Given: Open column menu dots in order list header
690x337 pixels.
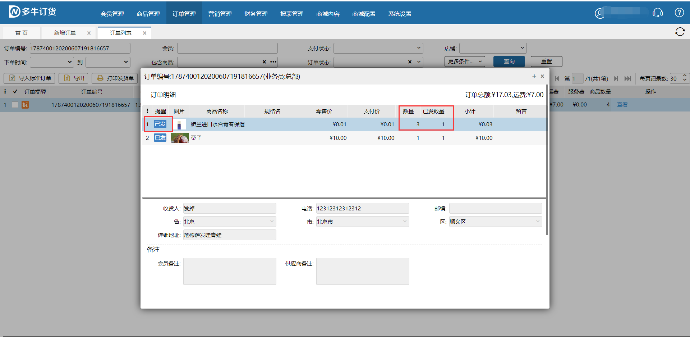Looking at the screenshot, I should pos(5,92).
